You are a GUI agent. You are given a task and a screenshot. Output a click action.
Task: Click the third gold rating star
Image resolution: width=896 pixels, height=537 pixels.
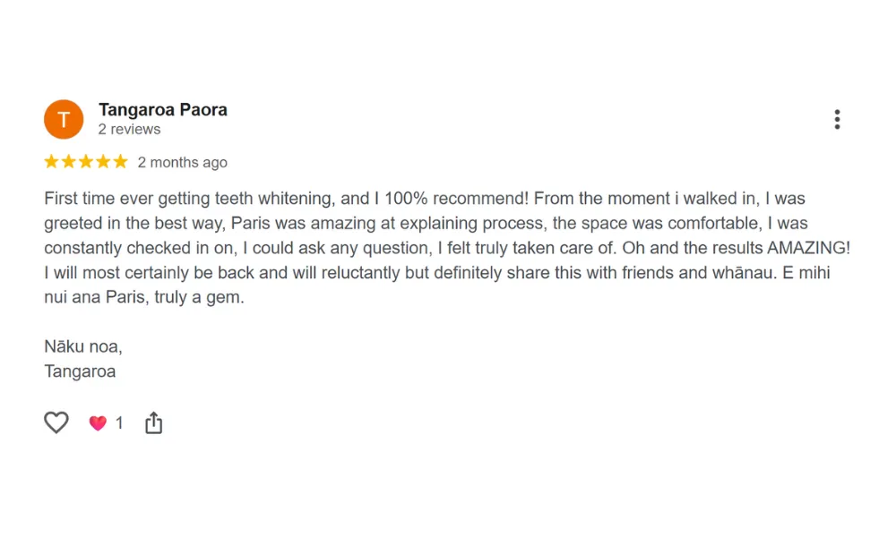click(86, 162)
